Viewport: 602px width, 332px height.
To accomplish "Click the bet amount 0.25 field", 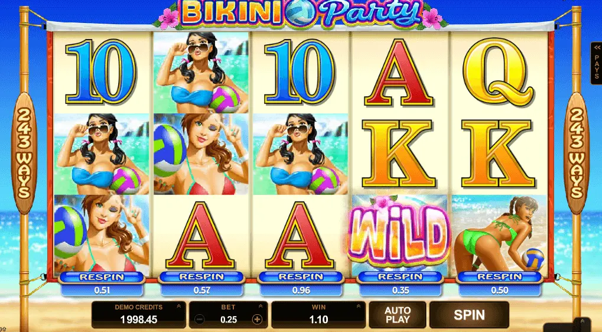I will click(229, 320).
